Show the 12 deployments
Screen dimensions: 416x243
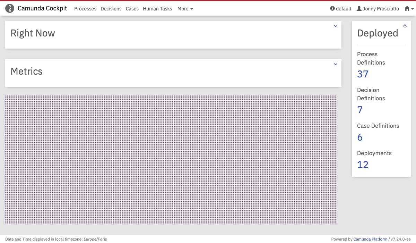(x=363, y=165)
